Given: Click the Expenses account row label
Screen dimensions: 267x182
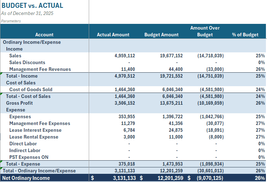Looking at the screenshot, I should (x=20, y=117).
